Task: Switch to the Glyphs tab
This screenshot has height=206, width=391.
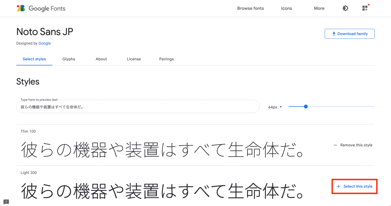Action: [x=69, y=59]
